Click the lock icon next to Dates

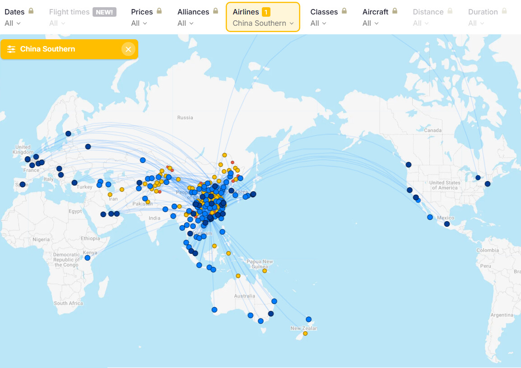point(31,11)
